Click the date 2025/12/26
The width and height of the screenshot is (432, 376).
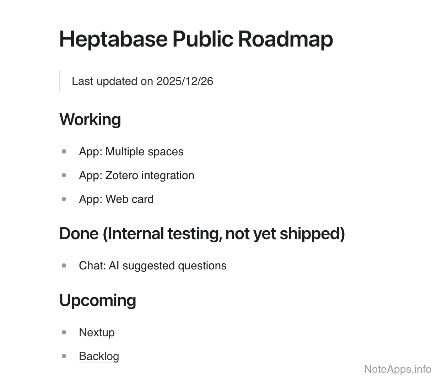pos(185,81)
